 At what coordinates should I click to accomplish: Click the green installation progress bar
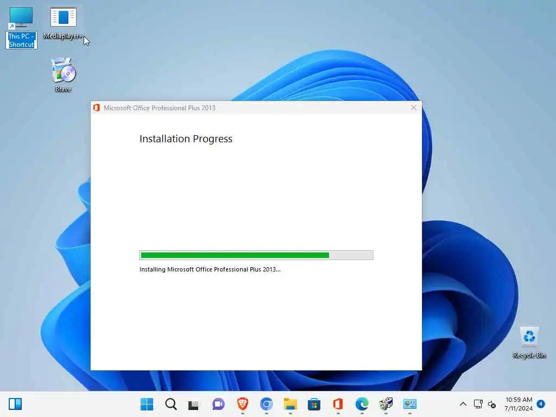(x=256, y=255)
